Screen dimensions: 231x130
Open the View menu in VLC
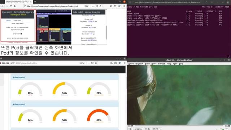point(175,64)
